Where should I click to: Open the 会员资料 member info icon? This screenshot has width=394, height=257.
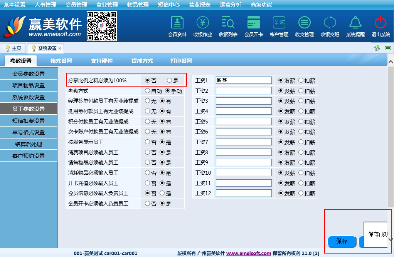coord(177,27)
